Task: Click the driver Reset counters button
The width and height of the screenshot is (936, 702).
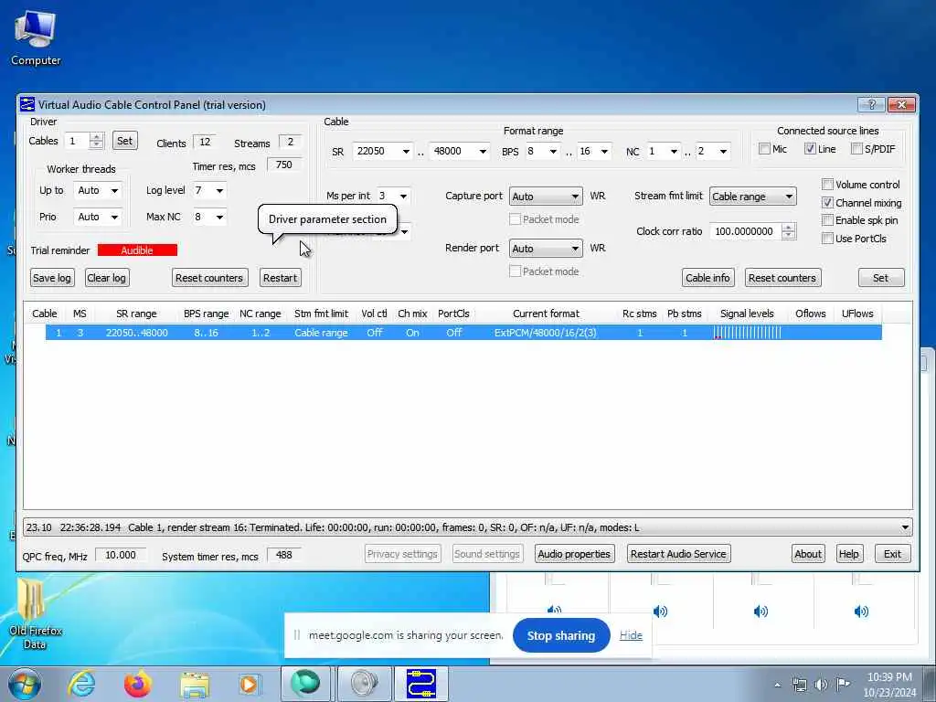Action: [x=209, y=278]
